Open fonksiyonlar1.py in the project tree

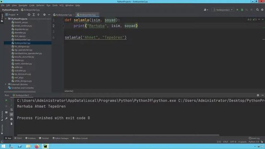point(22,40)
